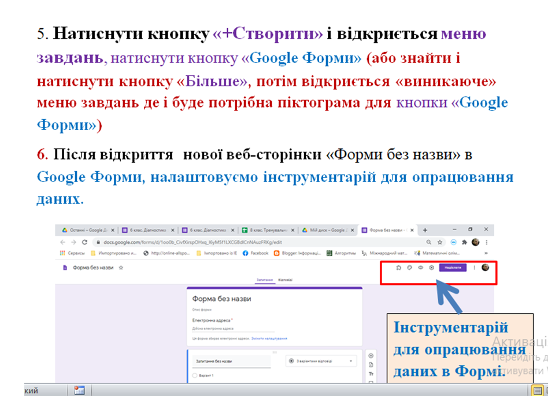Screen dimensions: 555x416
Task: Close the Мій диск browser tab
Action: (352, 230)
